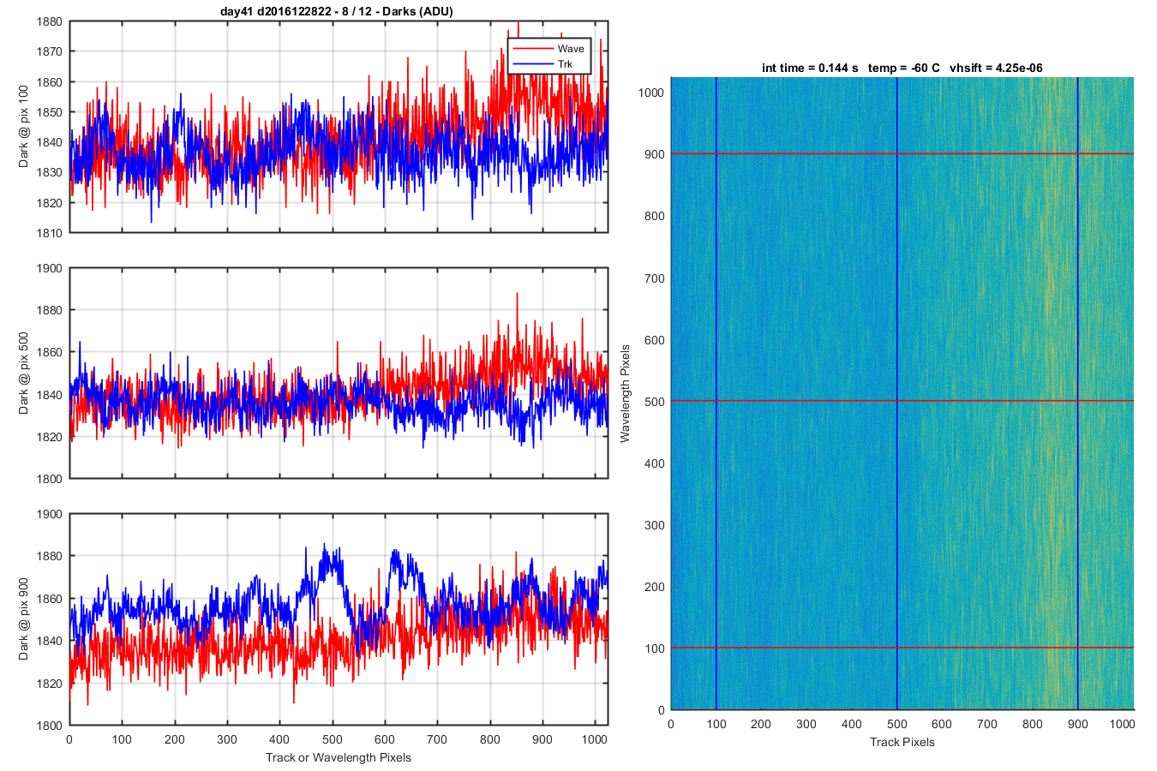This screenshot has width=1157, height=771.
Task: Click the 'Track or Wavelength Pixels' x-axis label
Action: pos(339,757)
